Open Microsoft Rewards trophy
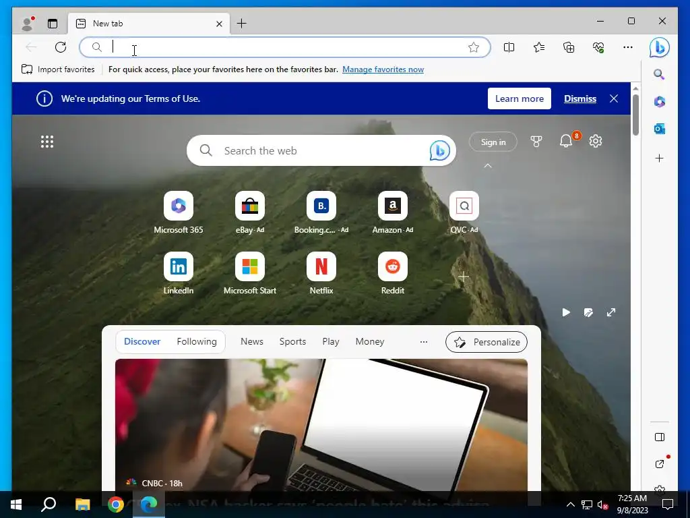Viewport: 690px width, 518px height. (536, 142)
